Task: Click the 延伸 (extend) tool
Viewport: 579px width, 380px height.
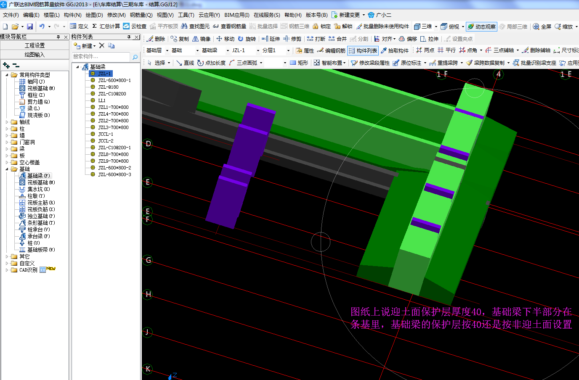Action: (x=271, y=39)
